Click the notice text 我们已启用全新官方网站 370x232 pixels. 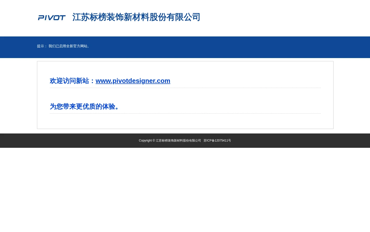pyautogui.click(x=69, y=46)
